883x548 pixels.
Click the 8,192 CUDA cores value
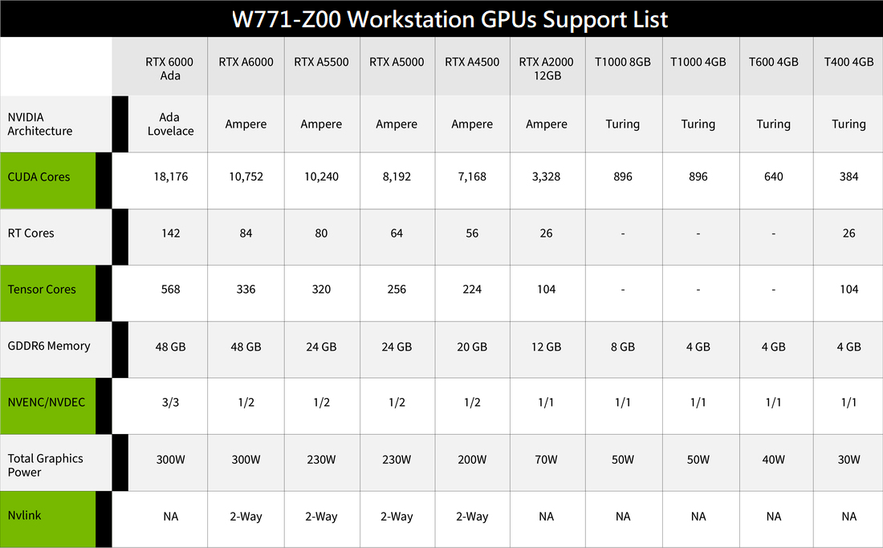click(397, 177)
